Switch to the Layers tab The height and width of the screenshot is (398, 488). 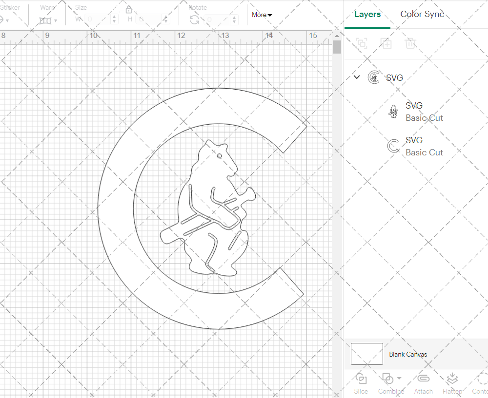[367, 14]
